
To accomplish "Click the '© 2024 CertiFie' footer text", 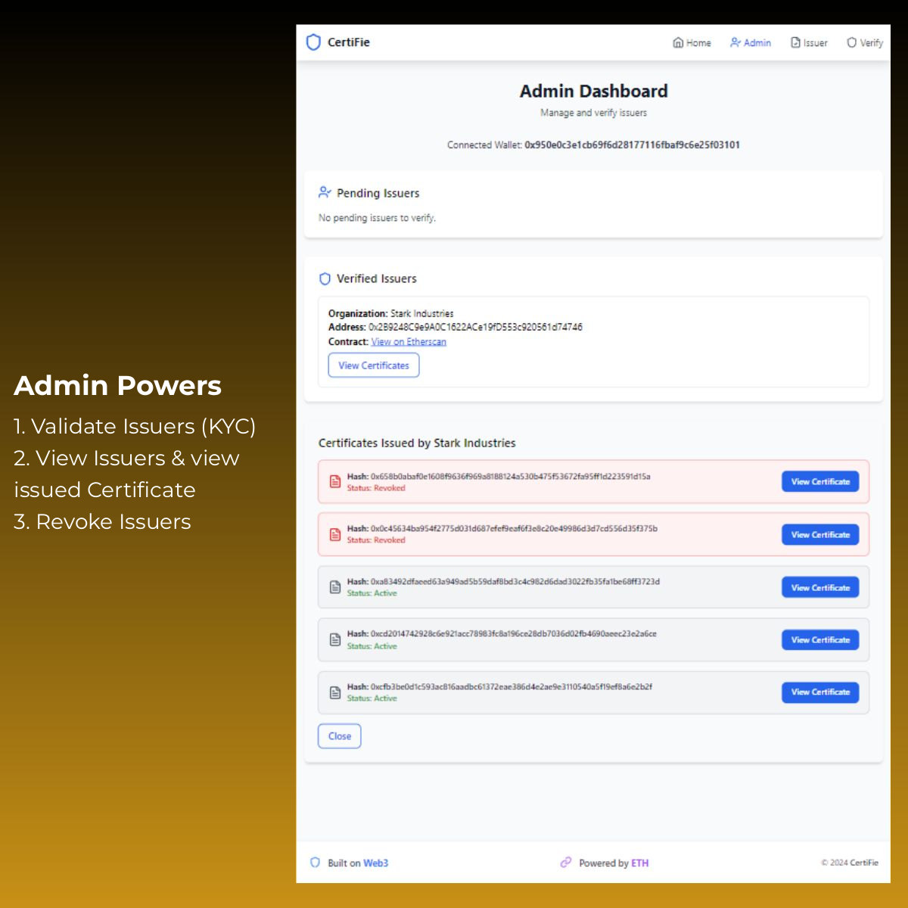I will (850, 863).
